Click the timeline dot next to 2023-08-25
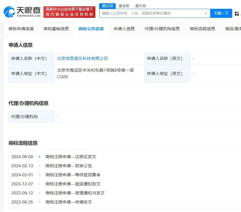 pos(39,202)
